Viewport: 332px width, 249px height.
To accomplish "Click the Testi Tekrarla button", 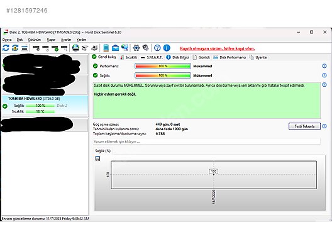I will pos(304,126).
